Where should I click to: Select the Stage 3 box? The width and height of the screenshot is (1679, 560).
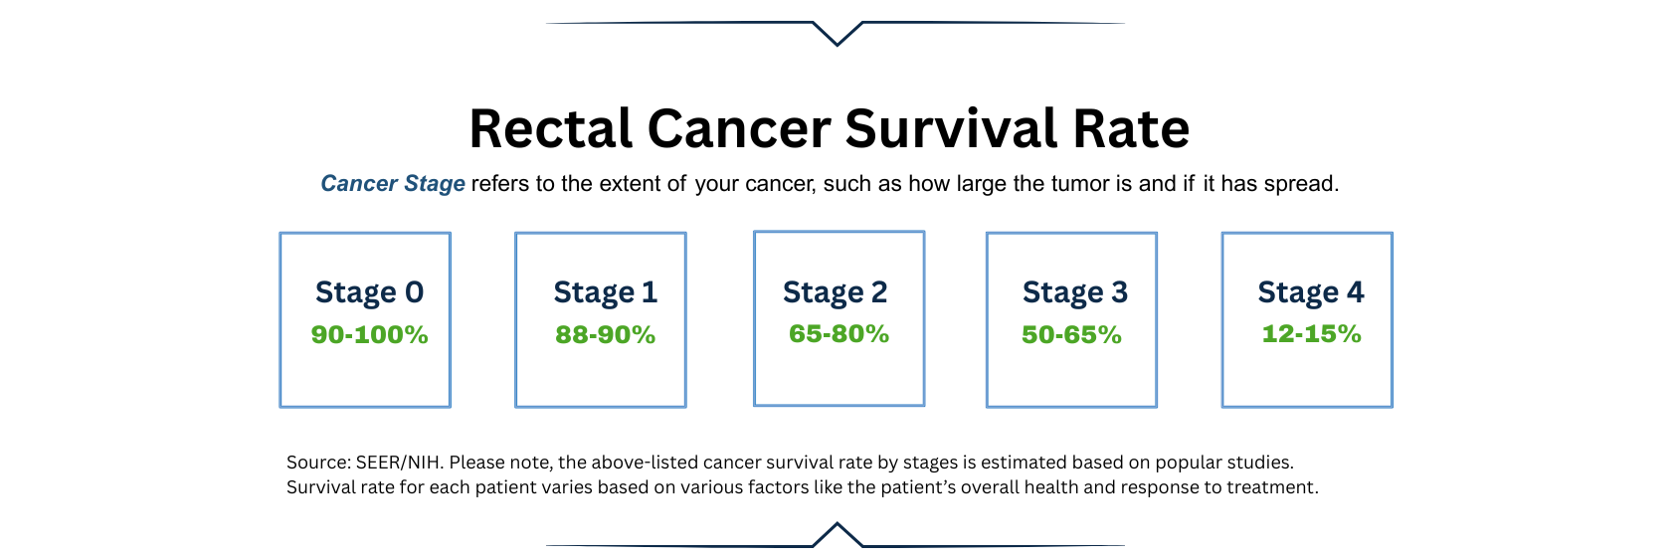[x=1071, y=320]
